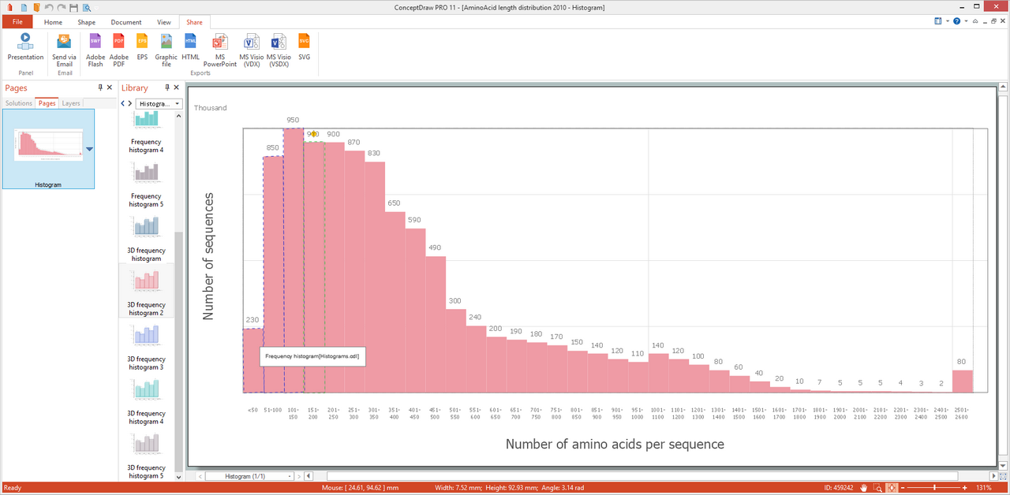Screen dimensions: 1010x495
Task: Select 3D frequency histogram 3 shape
Action: [x=146, y=348]
